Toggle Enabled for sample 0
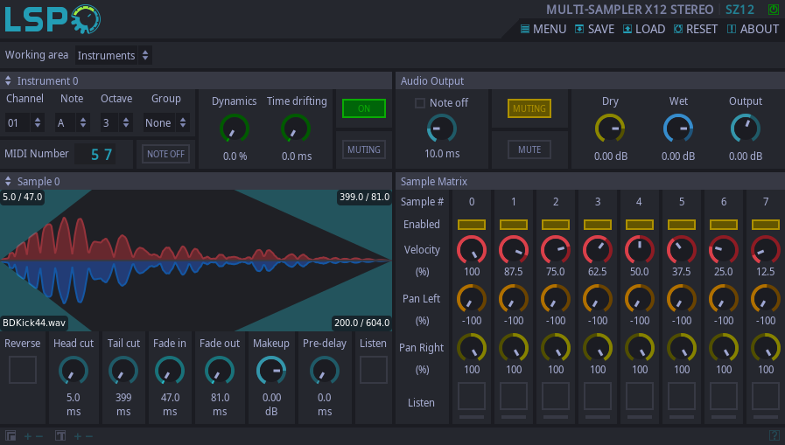The image size is (785, 445). click(x=472, y=225)
